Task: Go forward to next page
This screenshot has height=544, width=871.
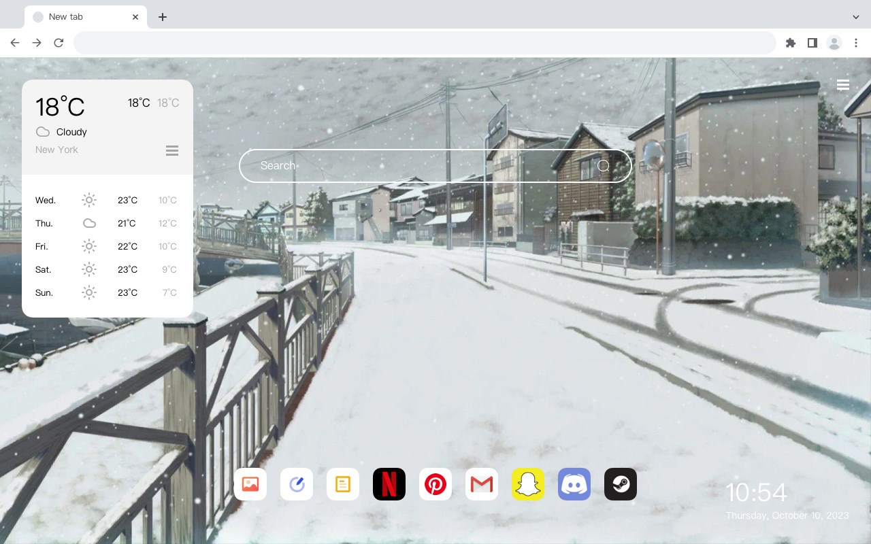Action: (37, 43)
